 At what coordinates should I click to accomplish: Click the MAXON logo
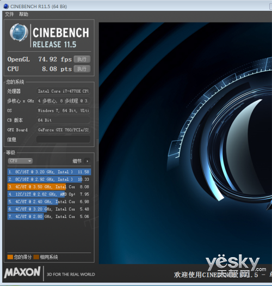click(x=22, y=272)
